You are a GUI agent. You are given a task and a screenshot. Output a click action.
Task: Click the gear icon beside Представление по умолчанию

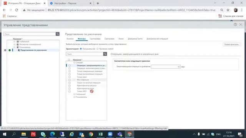(x=5, y=50)
